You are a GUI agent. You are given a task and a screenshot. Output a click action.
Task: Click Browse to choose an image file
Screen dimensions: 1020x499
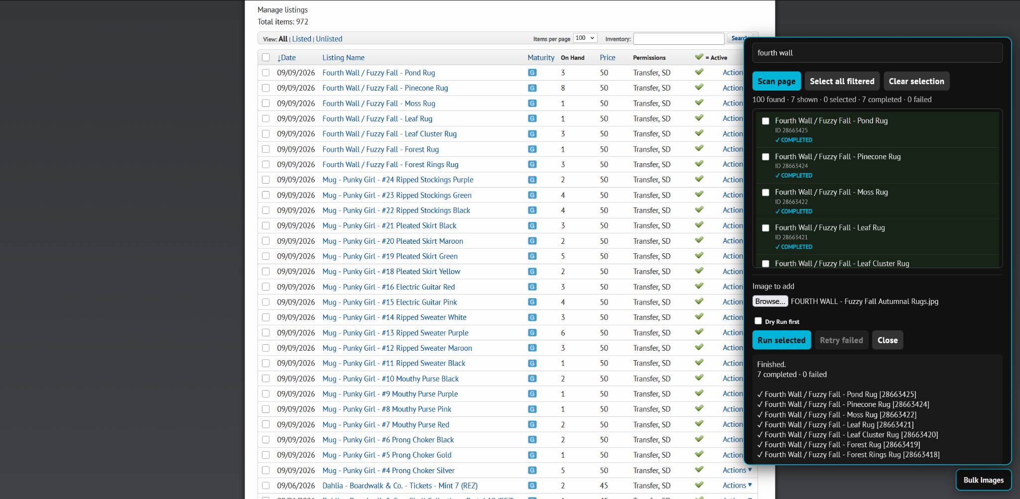(770, 301)
